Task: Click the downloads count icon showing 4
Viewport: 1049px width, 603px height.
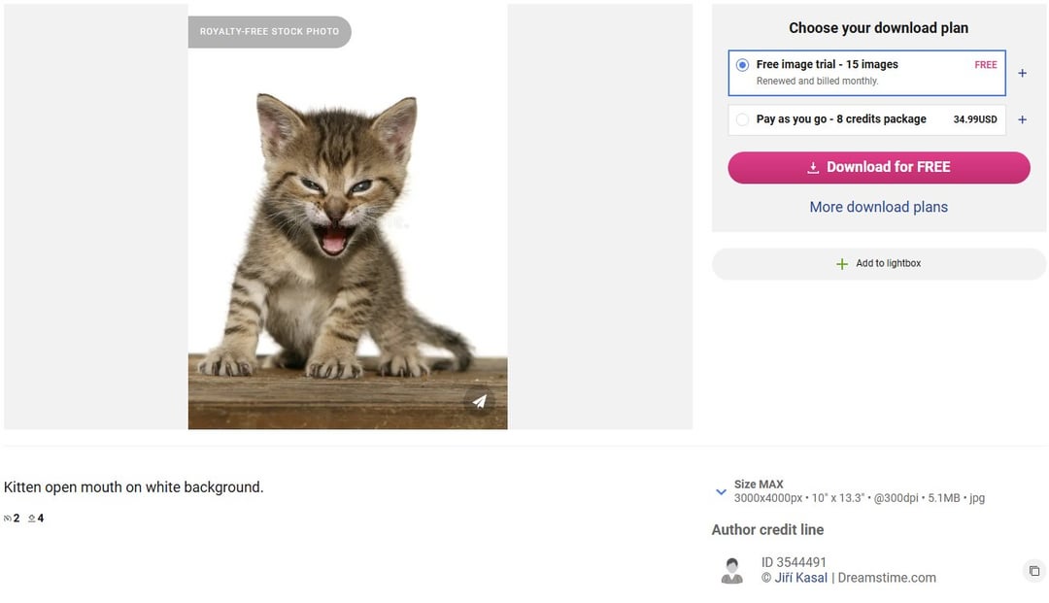Action: 31,519
